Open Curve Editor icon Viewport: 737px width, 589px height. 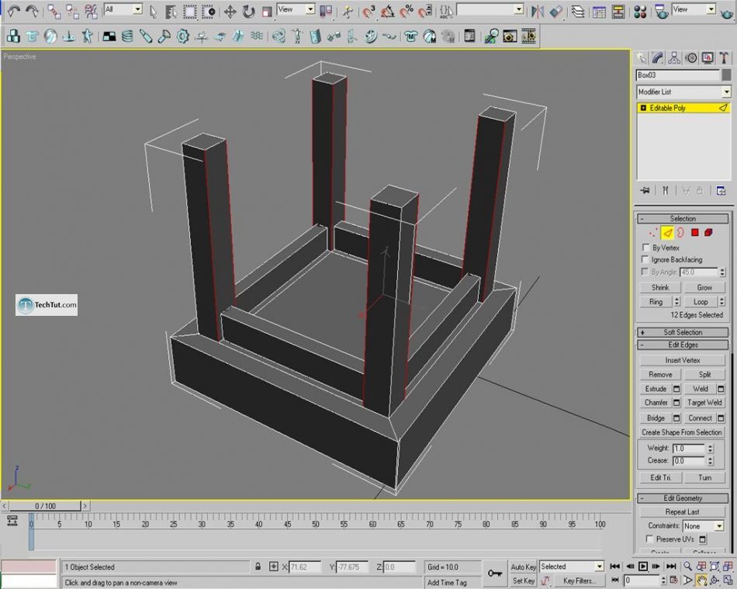pos(599,12)
